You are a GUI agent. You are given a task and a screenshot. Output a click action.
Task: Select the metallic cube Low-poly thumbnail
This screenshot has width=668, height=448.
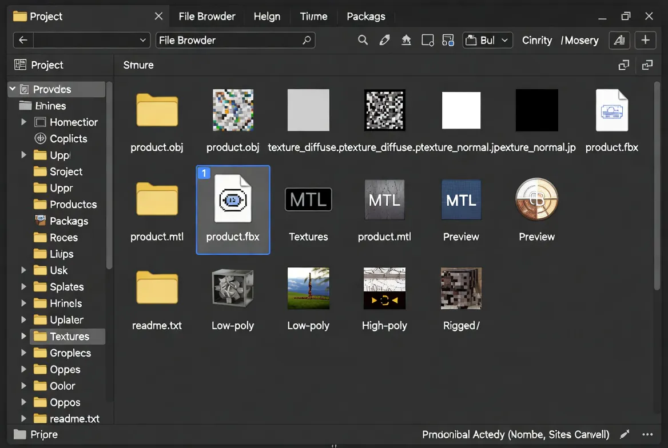[x=233, y=289]
